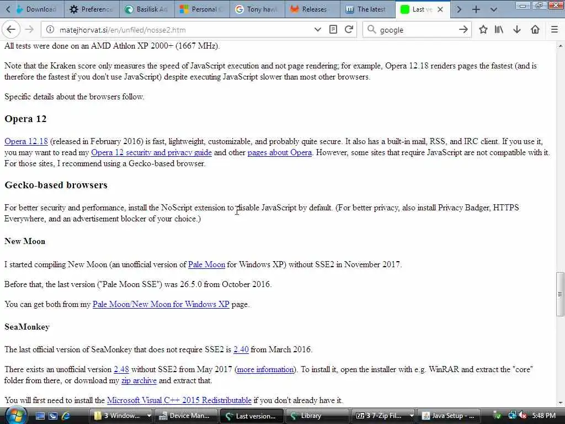Open Opera 12 security and privacy guide
The width and height of the screenshot is (565, 424).
(x=151, y=152)
